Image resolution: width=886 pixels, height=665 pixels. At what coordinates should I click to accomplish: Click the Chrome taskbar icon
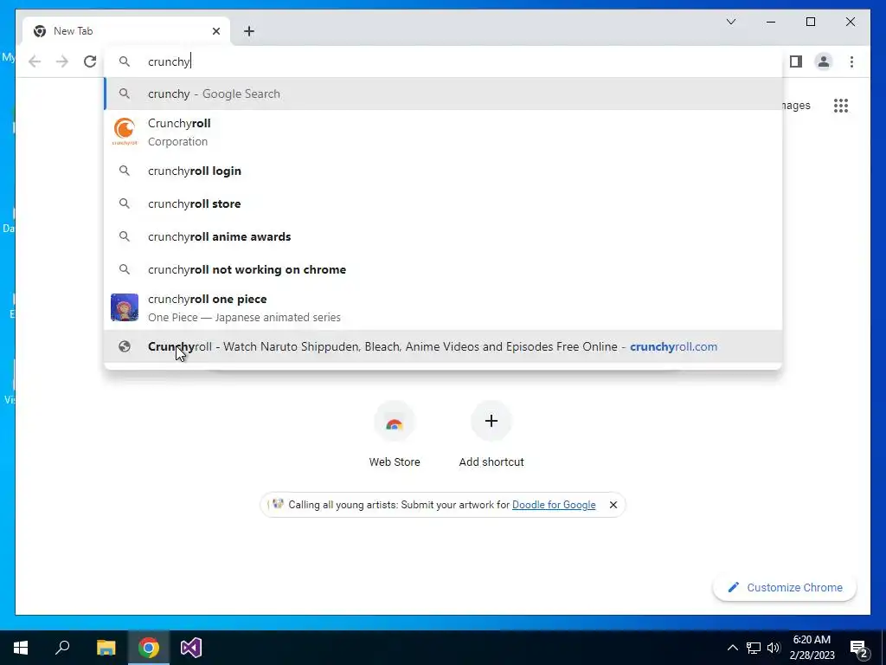[149, 648]
